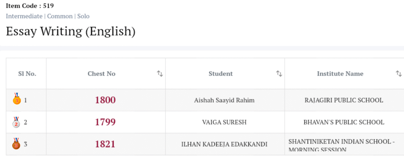Viewport: 404px width, 162px height.
Task: Click the Sl No. column header
Action: point(27,74)
